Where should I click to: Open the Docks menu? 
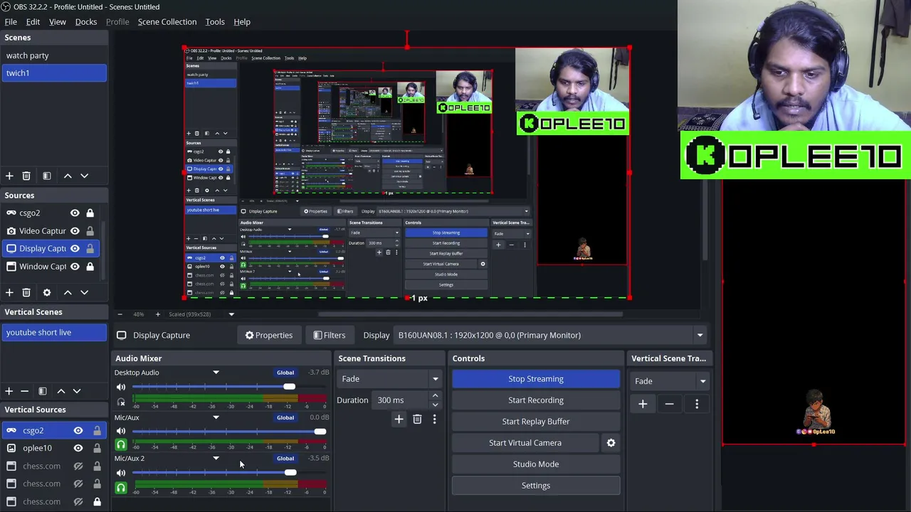(x=86, y=21)
